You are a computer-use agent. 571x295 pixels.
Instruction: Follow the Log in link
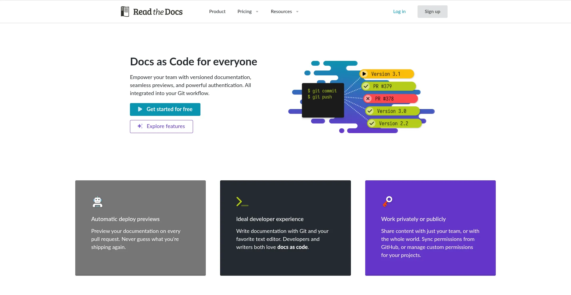399,12
